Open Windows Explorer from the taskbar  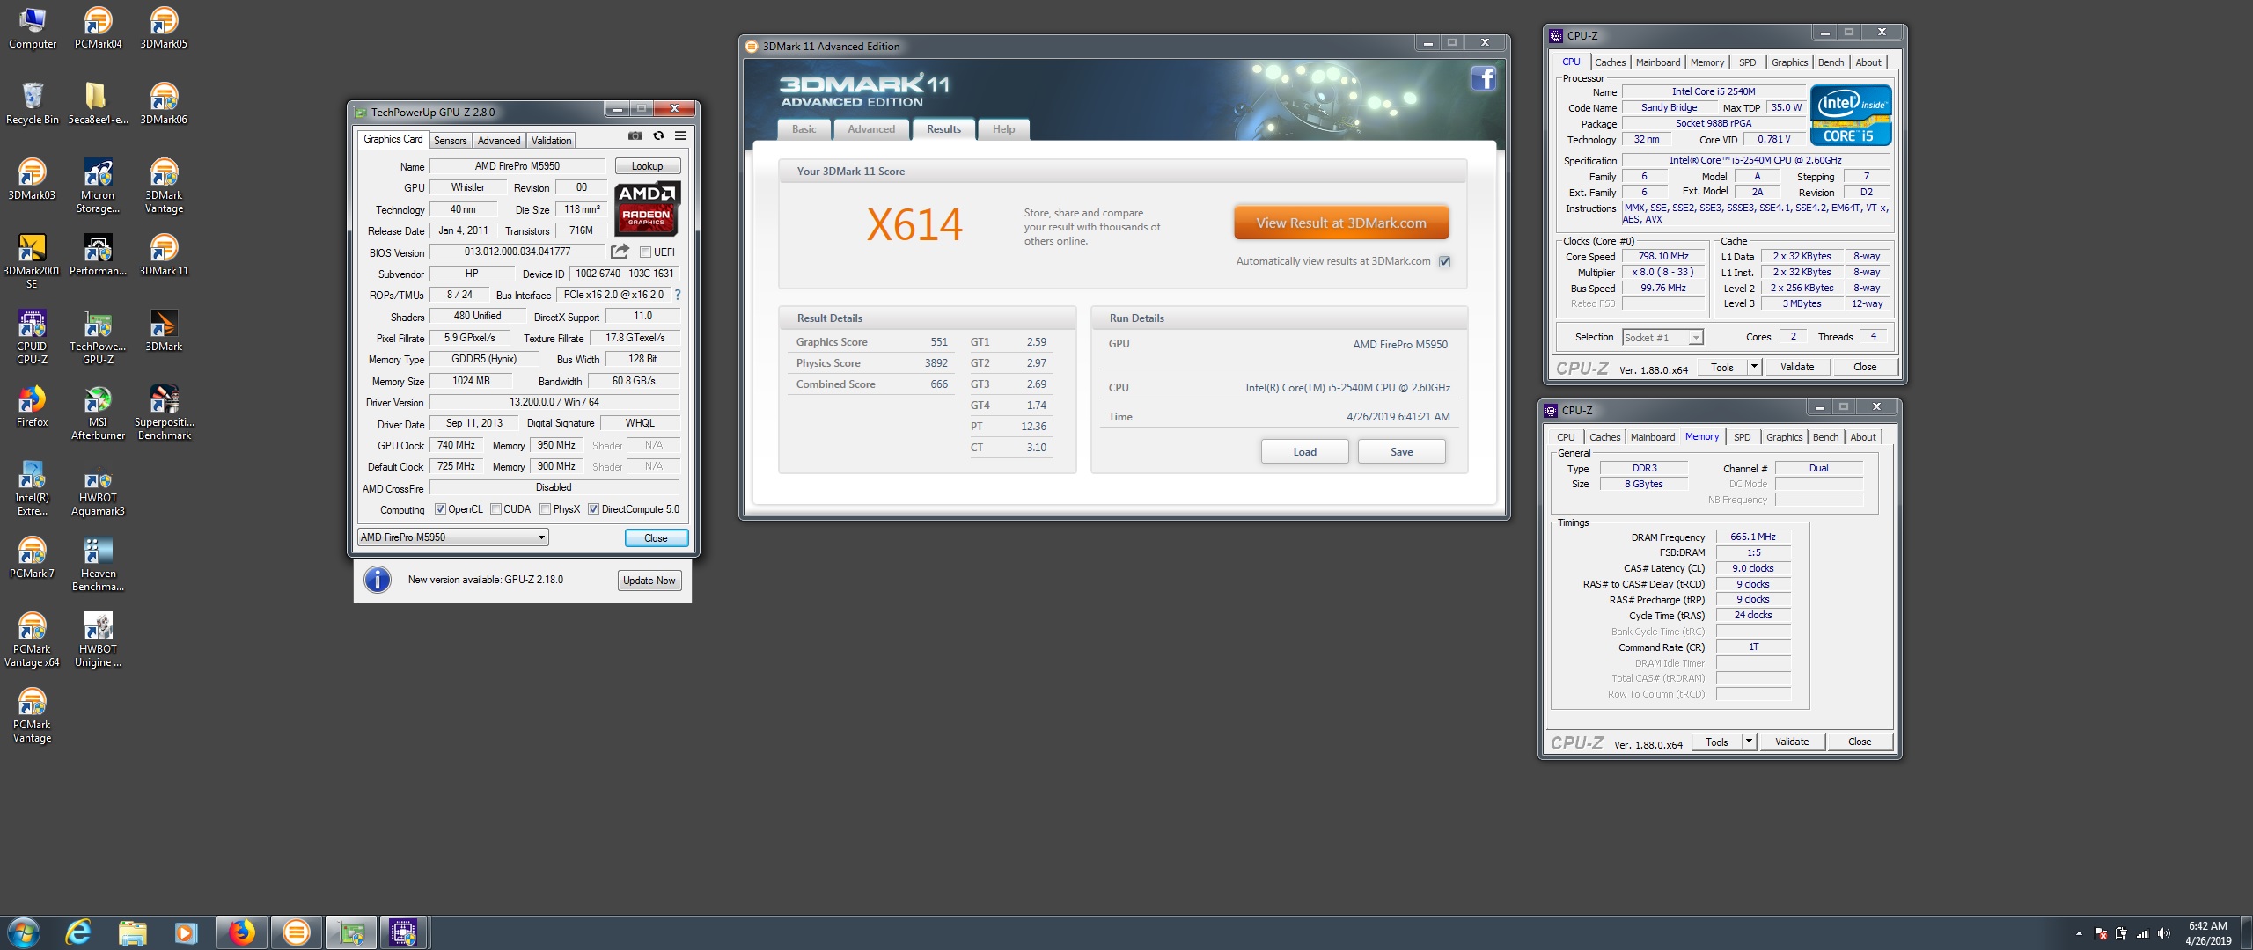pos(132,932)
